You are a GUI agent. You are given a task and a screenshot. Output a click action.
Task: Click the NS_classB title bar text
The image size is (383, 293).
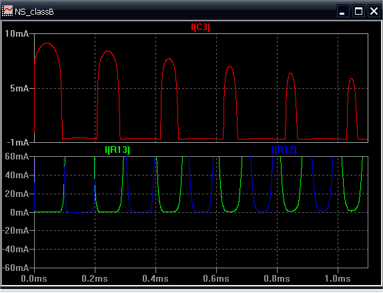click(34, 12)
